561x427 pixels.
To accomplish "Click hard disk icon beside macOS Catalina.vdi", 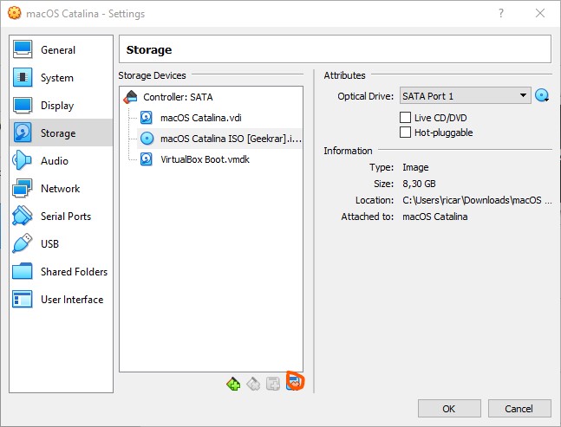I will [147, 118].
